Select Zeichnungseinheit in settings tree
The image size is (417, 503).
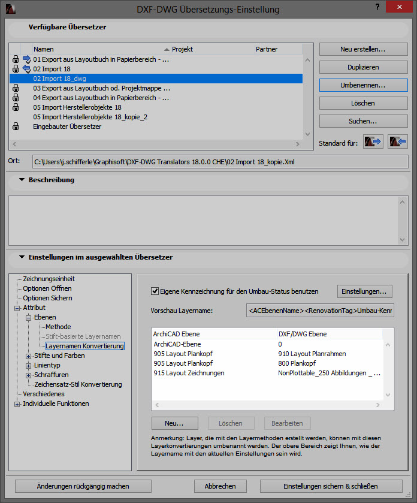click(49, 279)
